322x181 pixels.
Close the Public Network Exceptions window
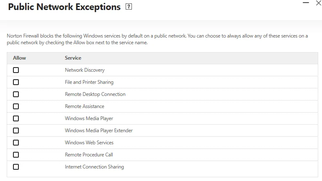tap(318, 3)
